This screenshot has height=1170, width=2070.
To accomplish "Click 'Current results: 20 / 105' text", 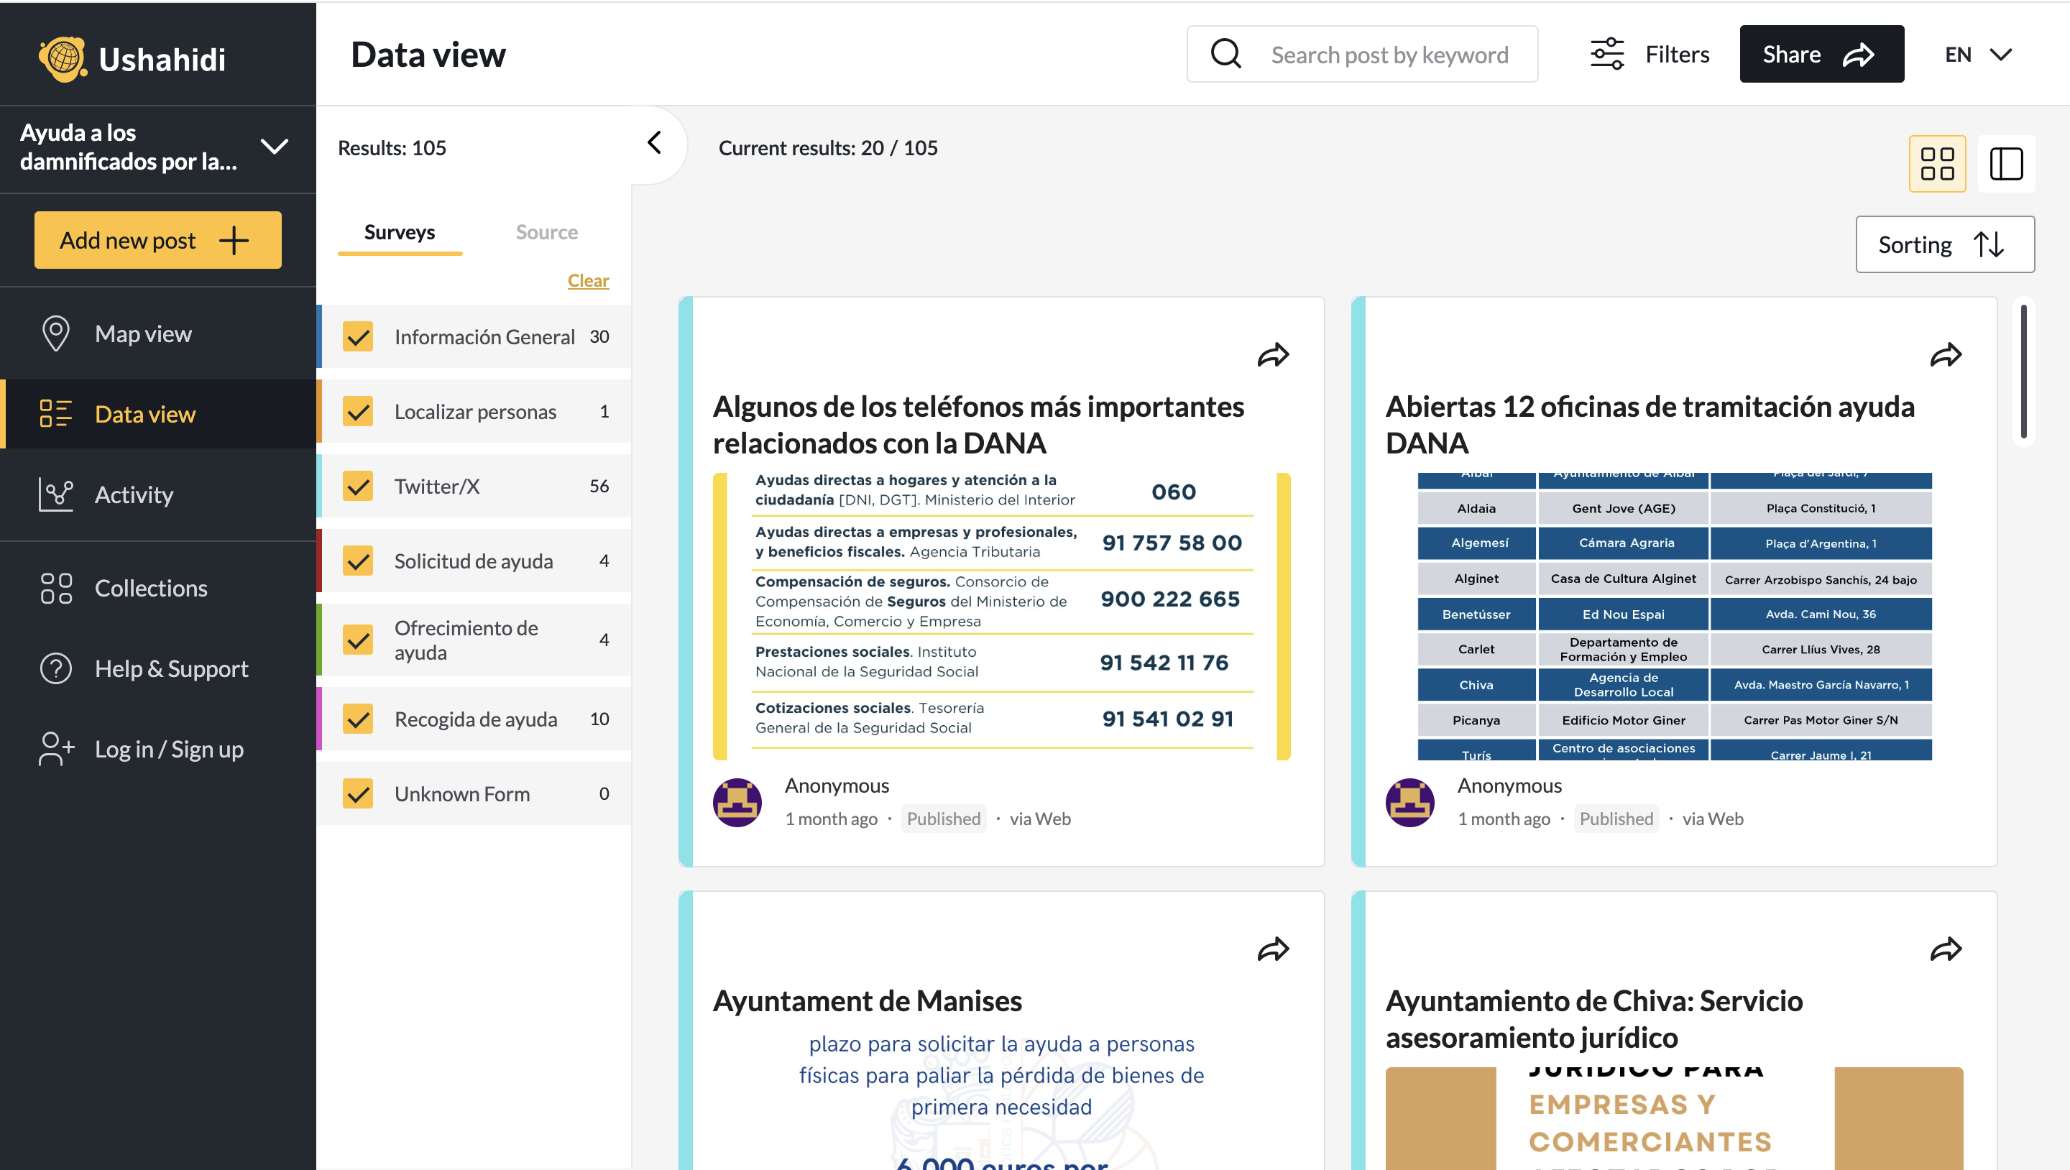I will pos(828,148).
